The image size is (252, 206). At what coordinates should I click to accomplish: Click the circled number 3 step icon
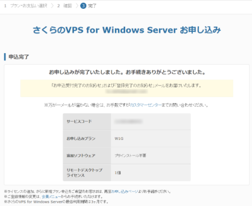83,6
